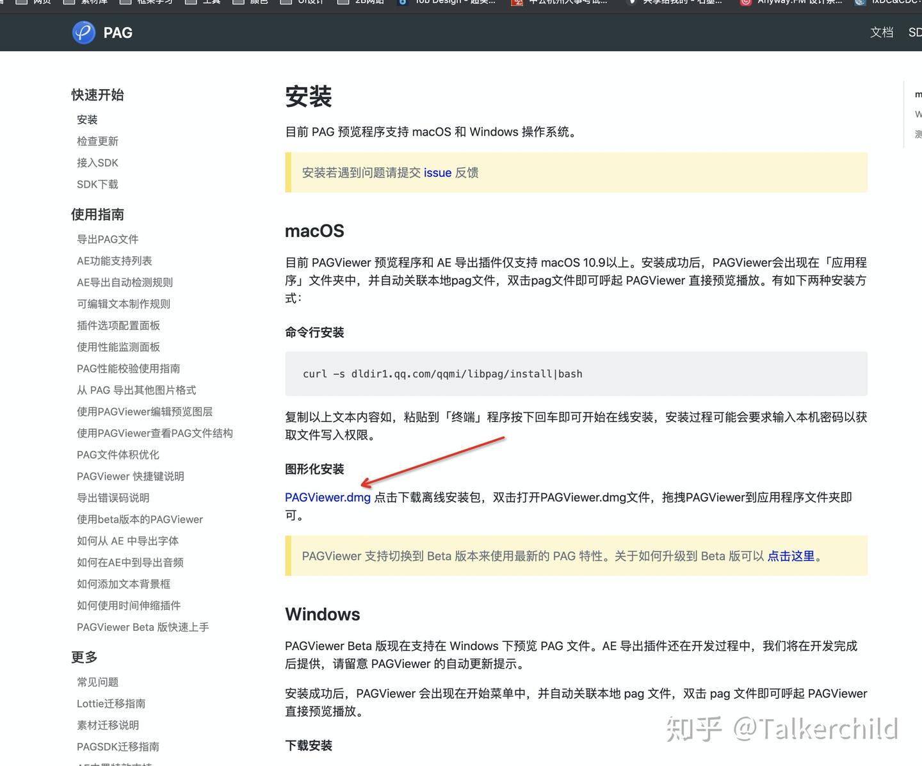Open the Lottie迁移指南 sidebar entry
Image resolution: width=922 pixels, height=766 pixels.
click(x=111, y=703)
